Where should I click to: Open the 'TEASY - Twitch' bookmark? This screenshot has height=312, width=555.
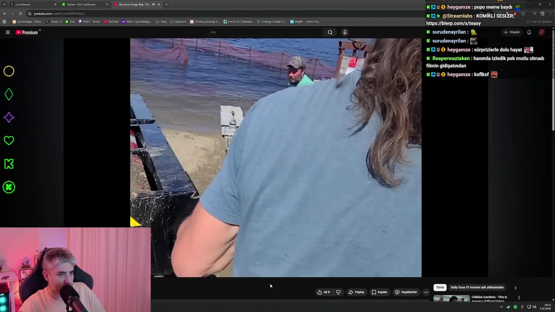coord(89,21)
